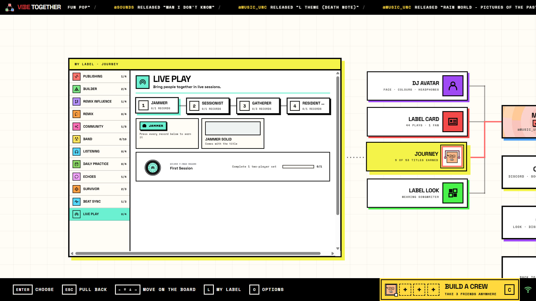Click the First Session silver record icon
536x301 pixels.
153,168
